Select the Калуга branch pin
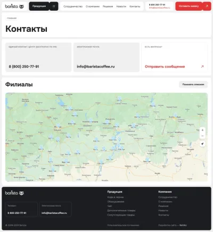The width and height of the screenshot is (213, 232). point(51,136)
